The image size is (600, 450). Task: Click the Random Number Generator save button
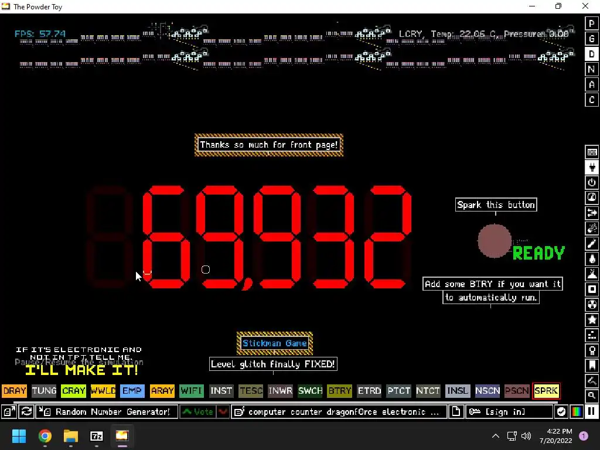pos(107,412)
